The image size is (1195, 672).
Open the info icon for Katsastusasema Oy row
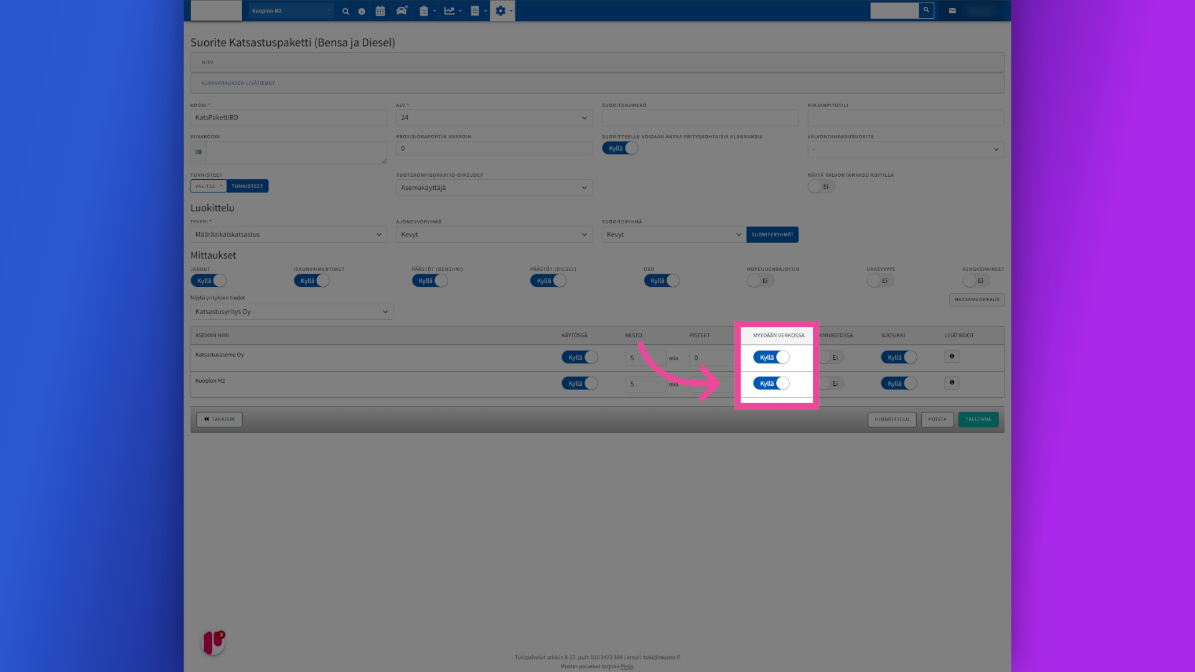click(952, 357)
